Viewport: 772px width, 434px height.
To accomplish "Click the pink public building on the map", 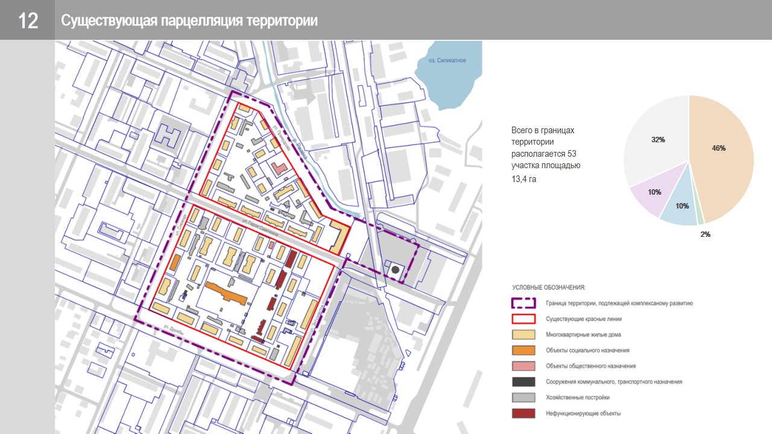I will click(x=279, y=168).
